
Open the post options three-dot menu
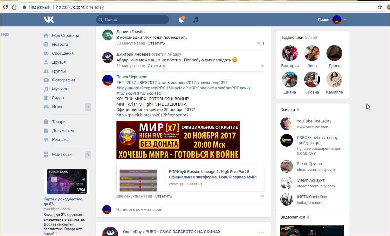pos(261,232)
